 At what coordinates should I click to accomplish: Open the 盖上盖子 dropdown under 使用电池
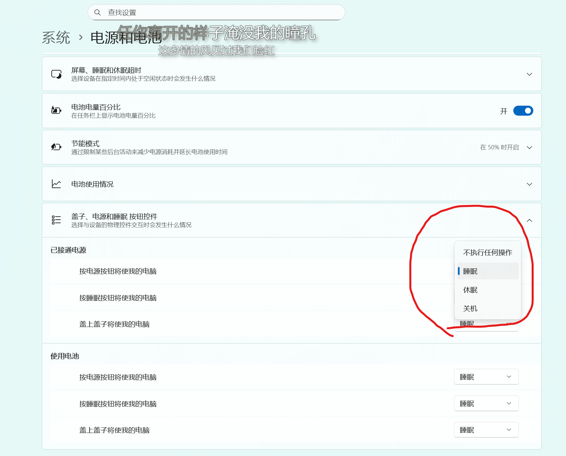click(x=486, y=430)
